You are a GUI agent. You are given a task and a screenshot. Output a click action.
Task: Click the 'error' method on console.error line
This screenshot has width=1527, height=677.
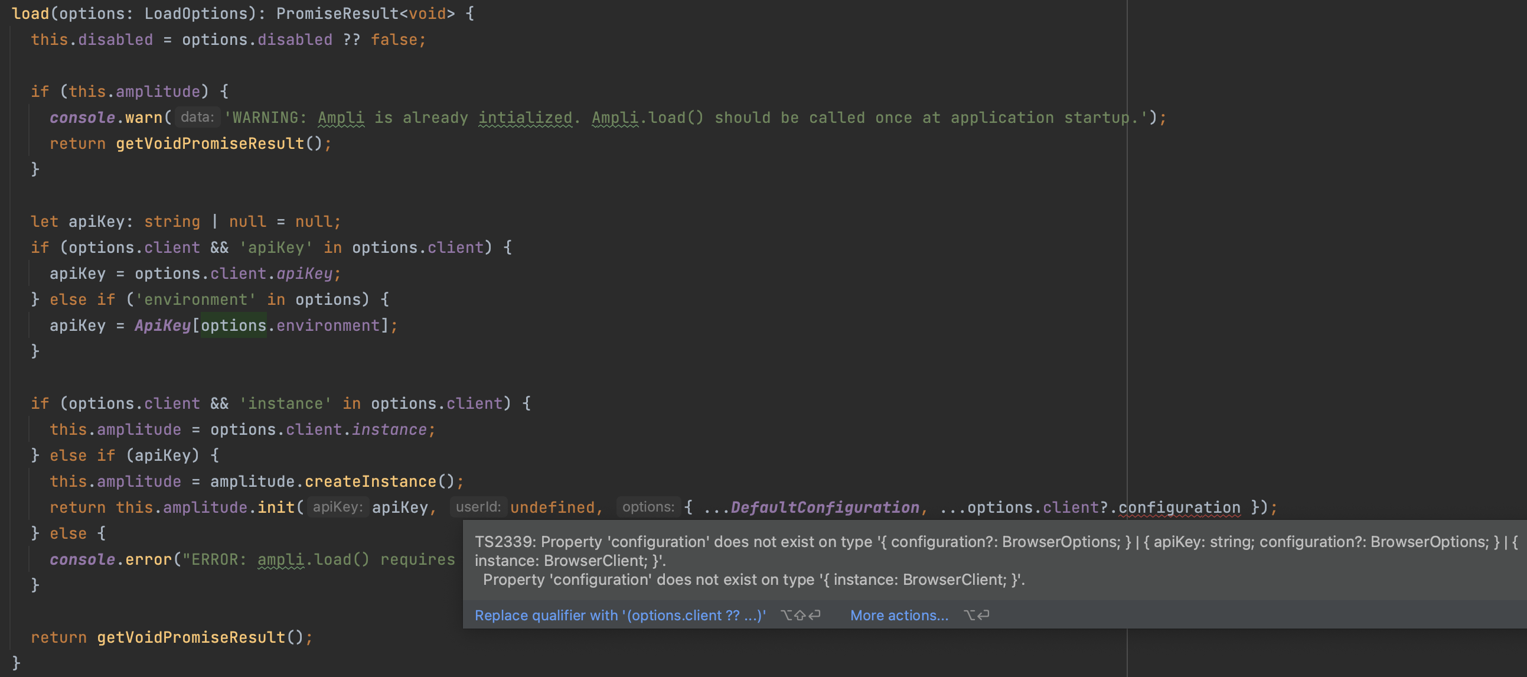point(148,559)
